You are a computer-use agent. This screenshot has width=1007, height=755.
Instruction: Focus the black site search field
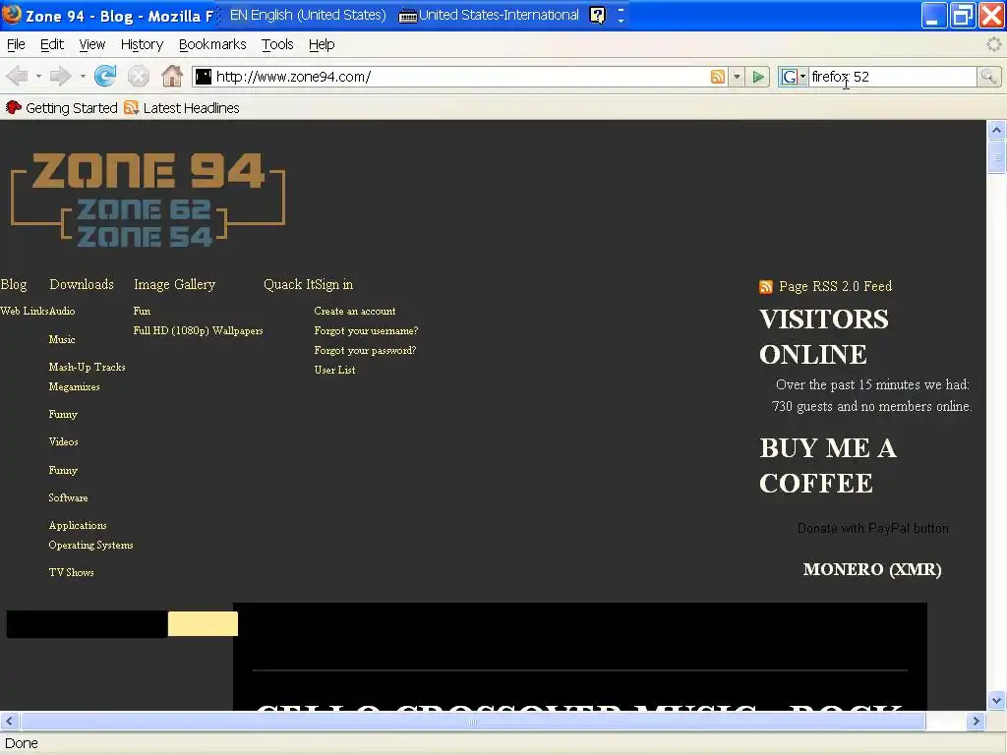pyautogui.click(x=88, y=624)
